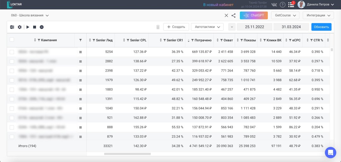Open the Интеграции dropdown
Image resolution: width=341 pixels, height=162 pixels.
click(x=318, y=15)
